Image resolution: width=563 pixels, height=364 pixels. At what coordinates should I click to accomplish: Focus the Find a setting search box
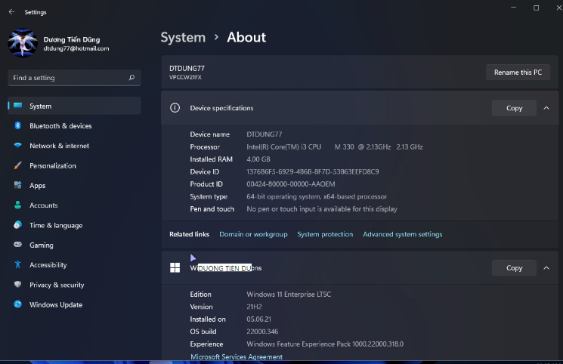pos(74,78)
